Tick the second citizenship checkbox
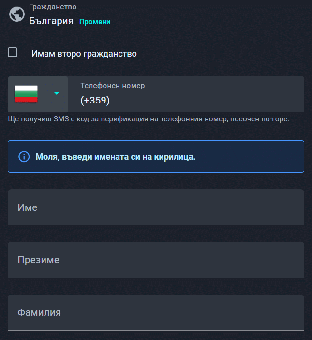This screenshot has width=312, height=340. pos(13,53)
